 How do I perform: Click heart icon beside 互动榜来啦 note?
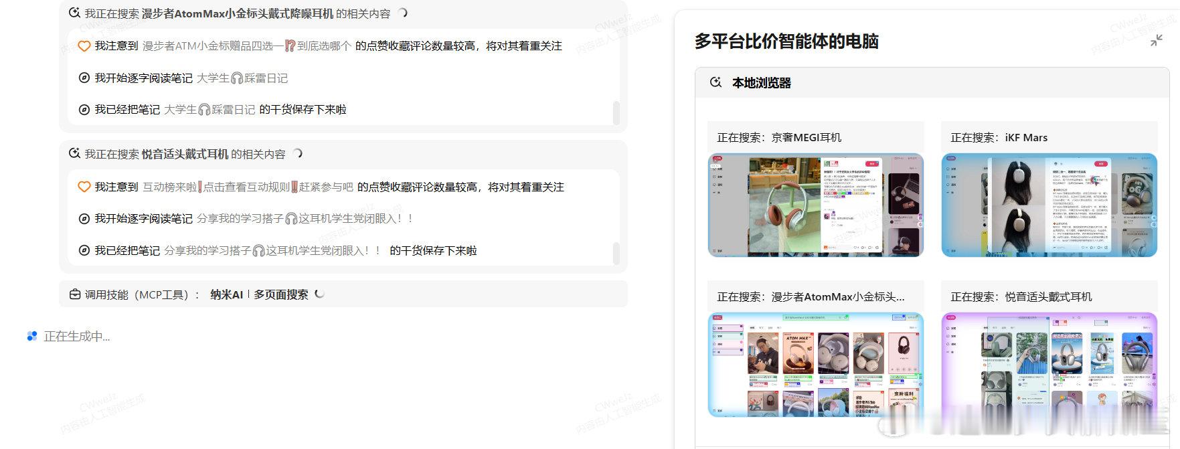[84, 187]
